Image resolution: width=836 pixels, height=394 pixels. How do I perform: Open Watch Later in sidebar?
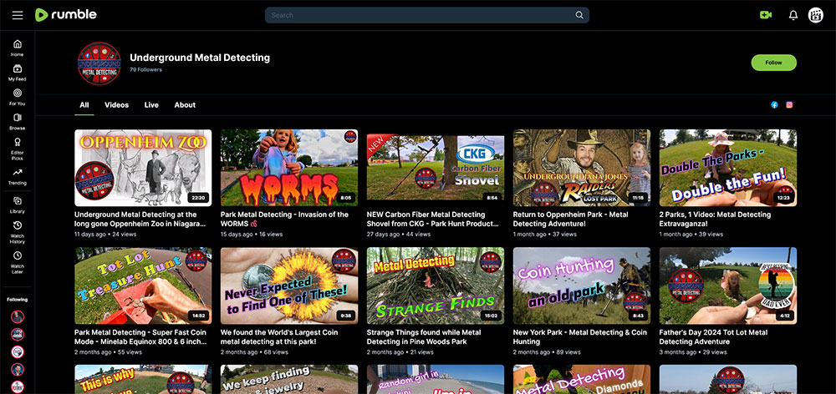coord(17,262)
